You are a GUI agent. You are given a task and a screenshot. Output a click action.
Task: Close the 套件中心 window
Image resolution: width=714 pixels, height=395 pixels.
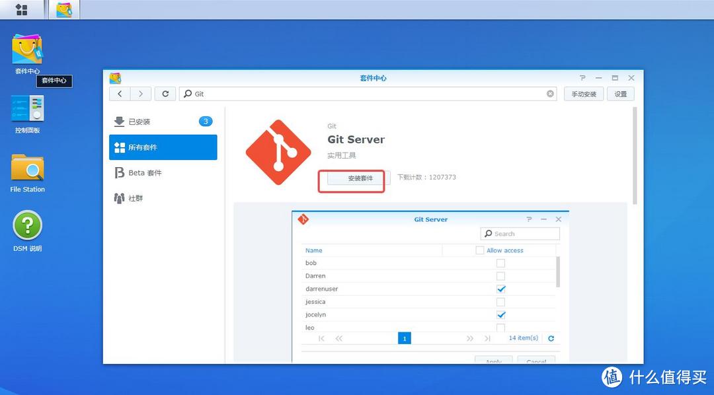(631, 78)
